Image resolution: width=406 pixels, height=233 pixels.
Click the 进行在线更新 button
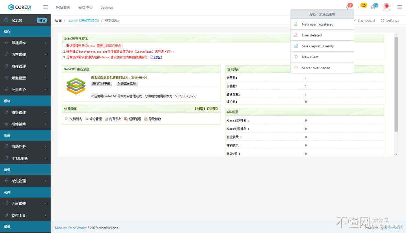click(x=101, y=84)
